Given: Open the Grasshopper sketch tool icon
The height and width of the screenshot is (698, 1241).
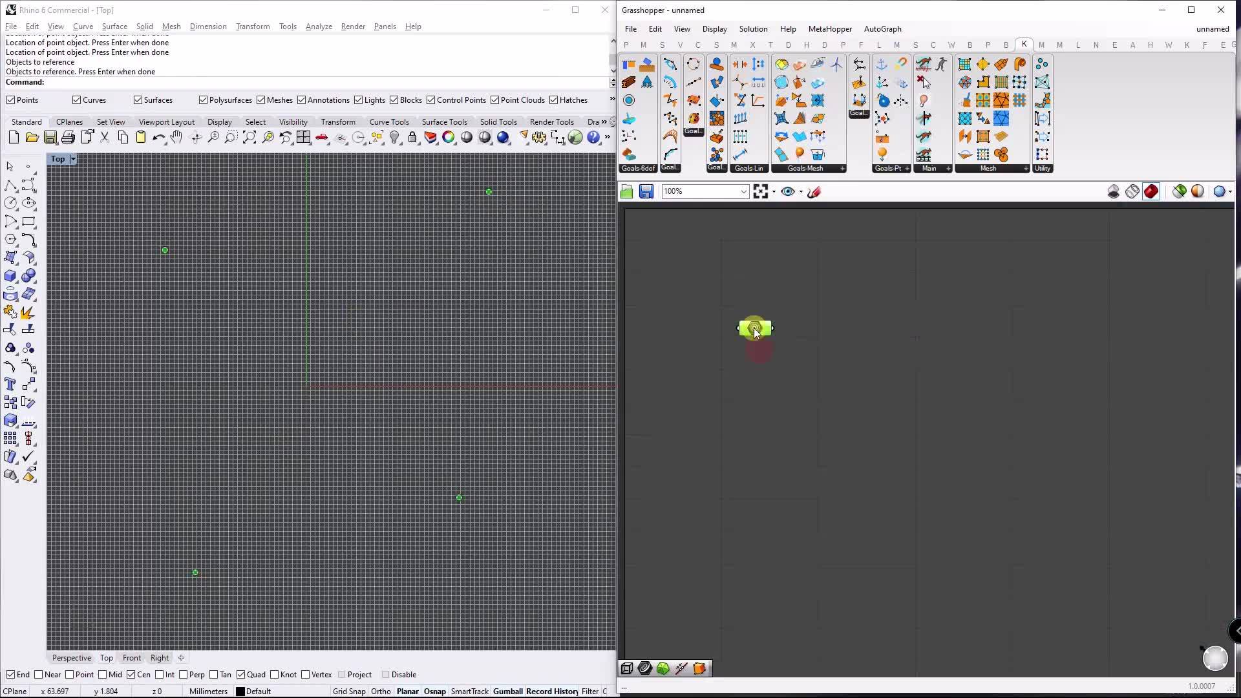Looking at the screenshot, I should [x=814, y=191].
